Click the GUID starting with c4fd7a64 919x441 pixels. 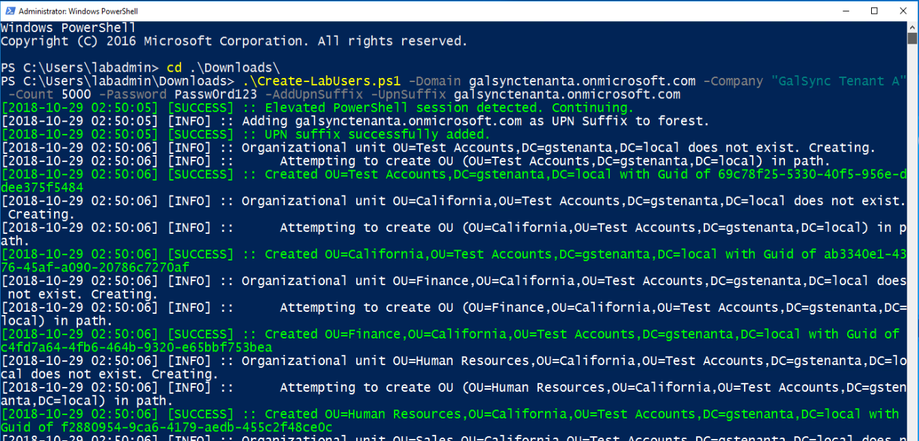tap(137, 347)
